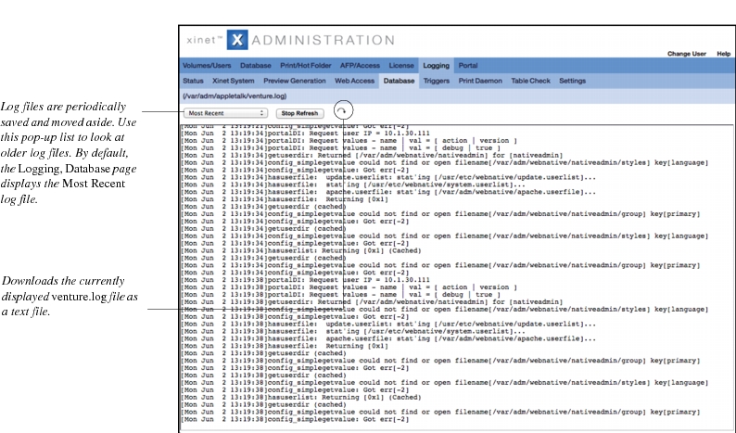The height and width of the screenshot is (433, 736).
Task: Click the /var/adm/appletalk/venture.log path text
Action: (x=235, y=96)
